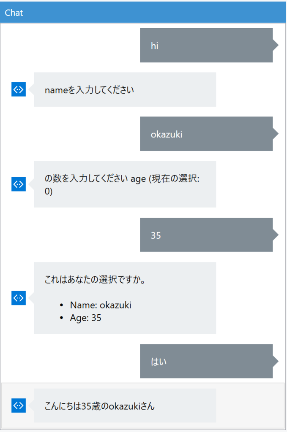The height and width of the screenshot is (432, 287).
Task: Select the user message bubble saying hi
Action: (x=206, y=45)
